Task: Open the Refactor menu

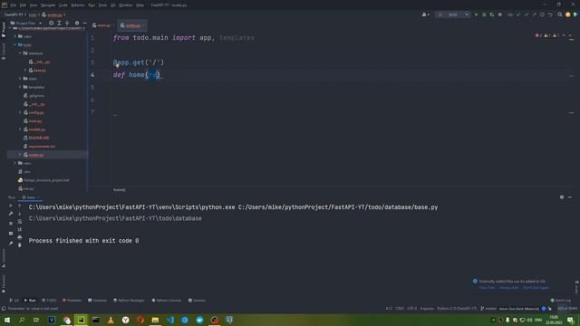Action: point(78,5)
